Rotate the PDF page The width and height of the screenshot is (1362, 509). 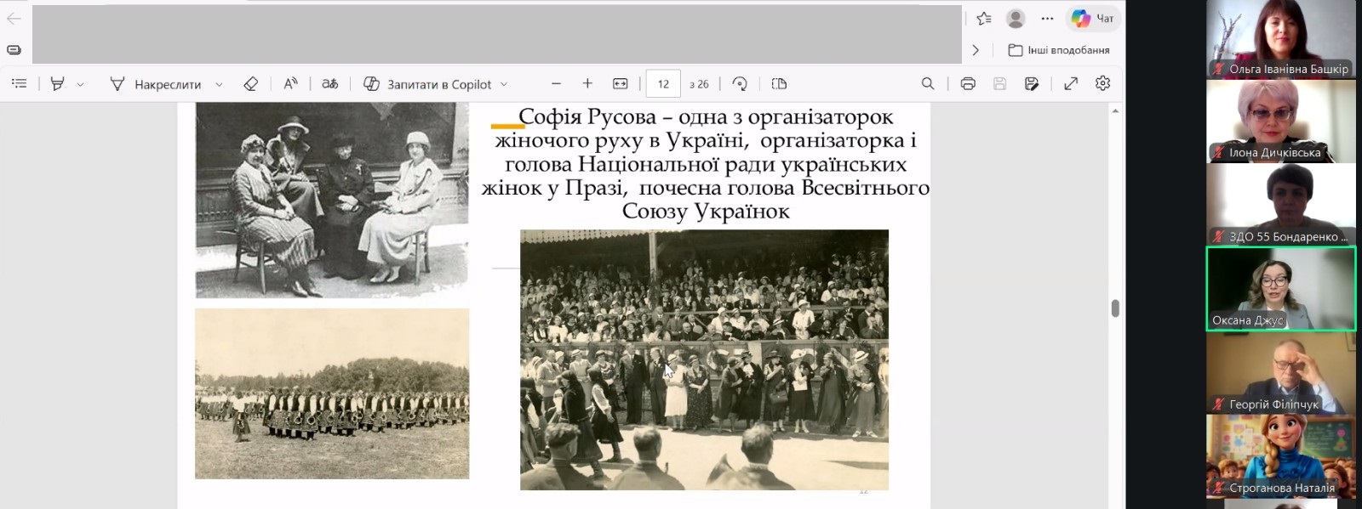[740, 83]
